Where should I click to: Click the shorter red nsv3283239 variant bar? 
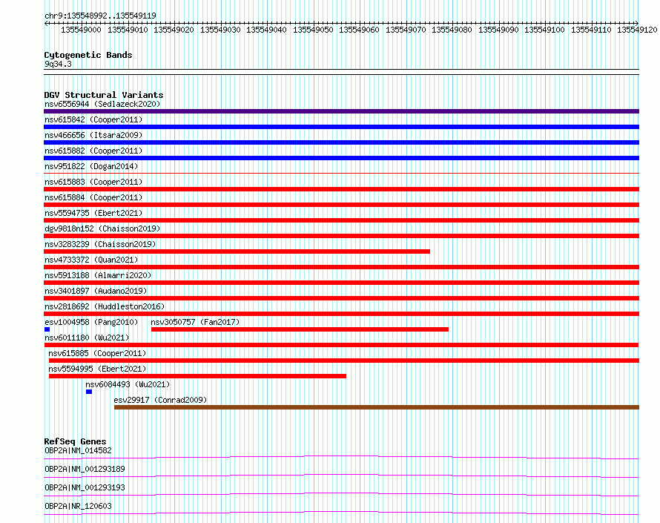click(237, 251)
